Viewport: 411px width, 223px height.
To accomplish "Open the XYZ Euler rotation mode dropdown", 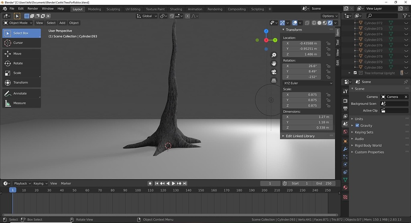I will click(308, 83).
